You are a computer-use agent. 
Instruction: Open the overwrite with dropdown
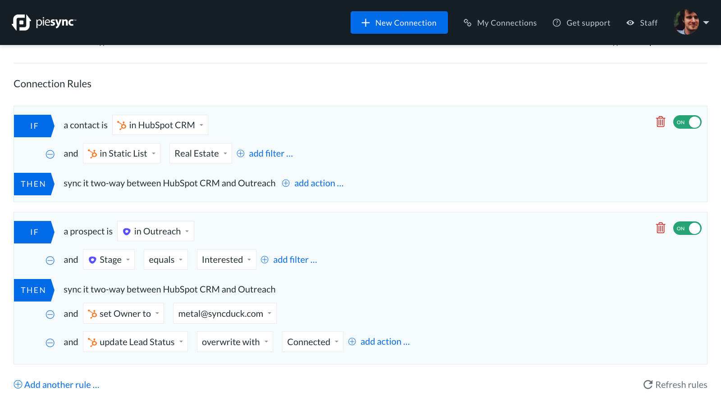[x=235, y=342]
